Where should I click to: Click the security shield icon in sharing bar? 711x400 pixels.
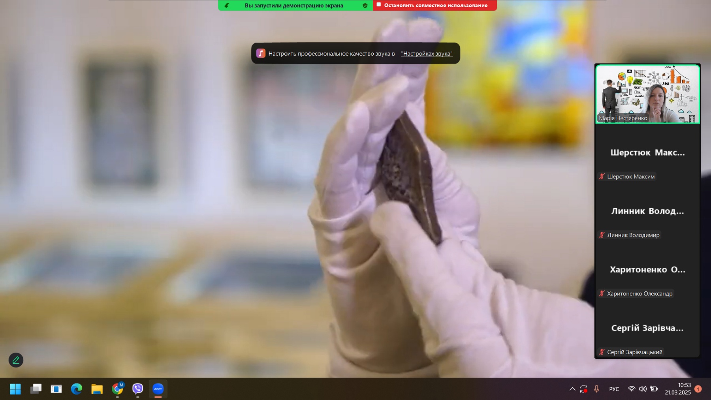365,6
